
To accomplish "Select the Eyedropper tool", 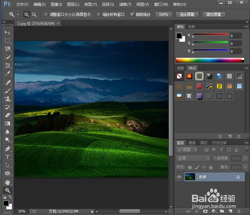I will pyautogui.click(x=7, y=73).
